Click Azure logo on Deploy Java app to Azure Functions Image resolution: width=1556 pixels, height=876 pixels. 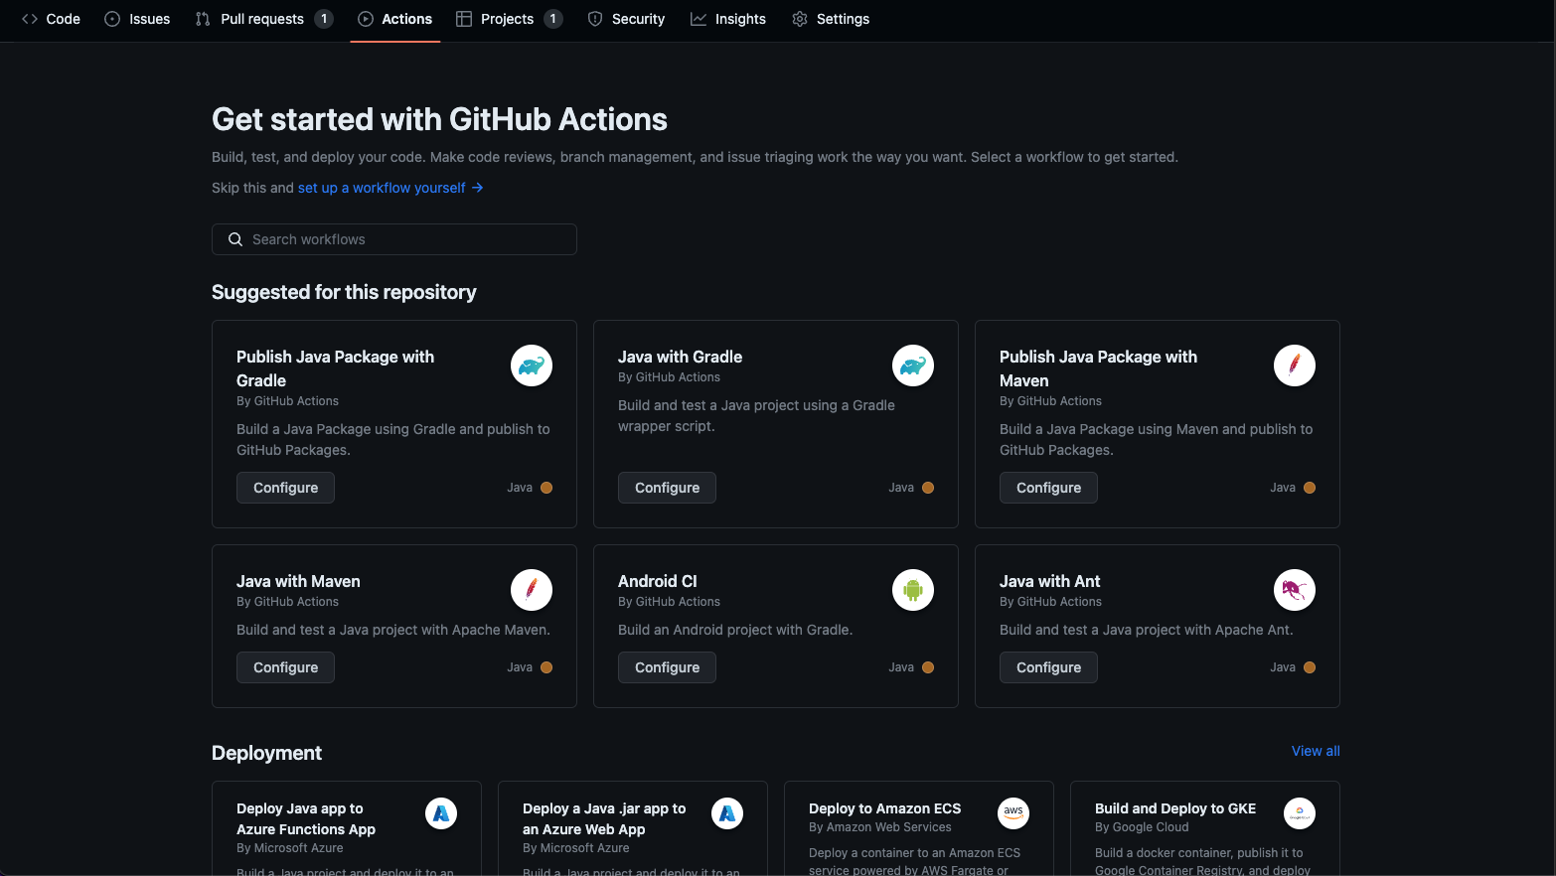(441, 813)
